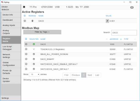Open the info icon for WATCHDOG_DAC0_ENABLE_DEFAULT

click(26, 64)
